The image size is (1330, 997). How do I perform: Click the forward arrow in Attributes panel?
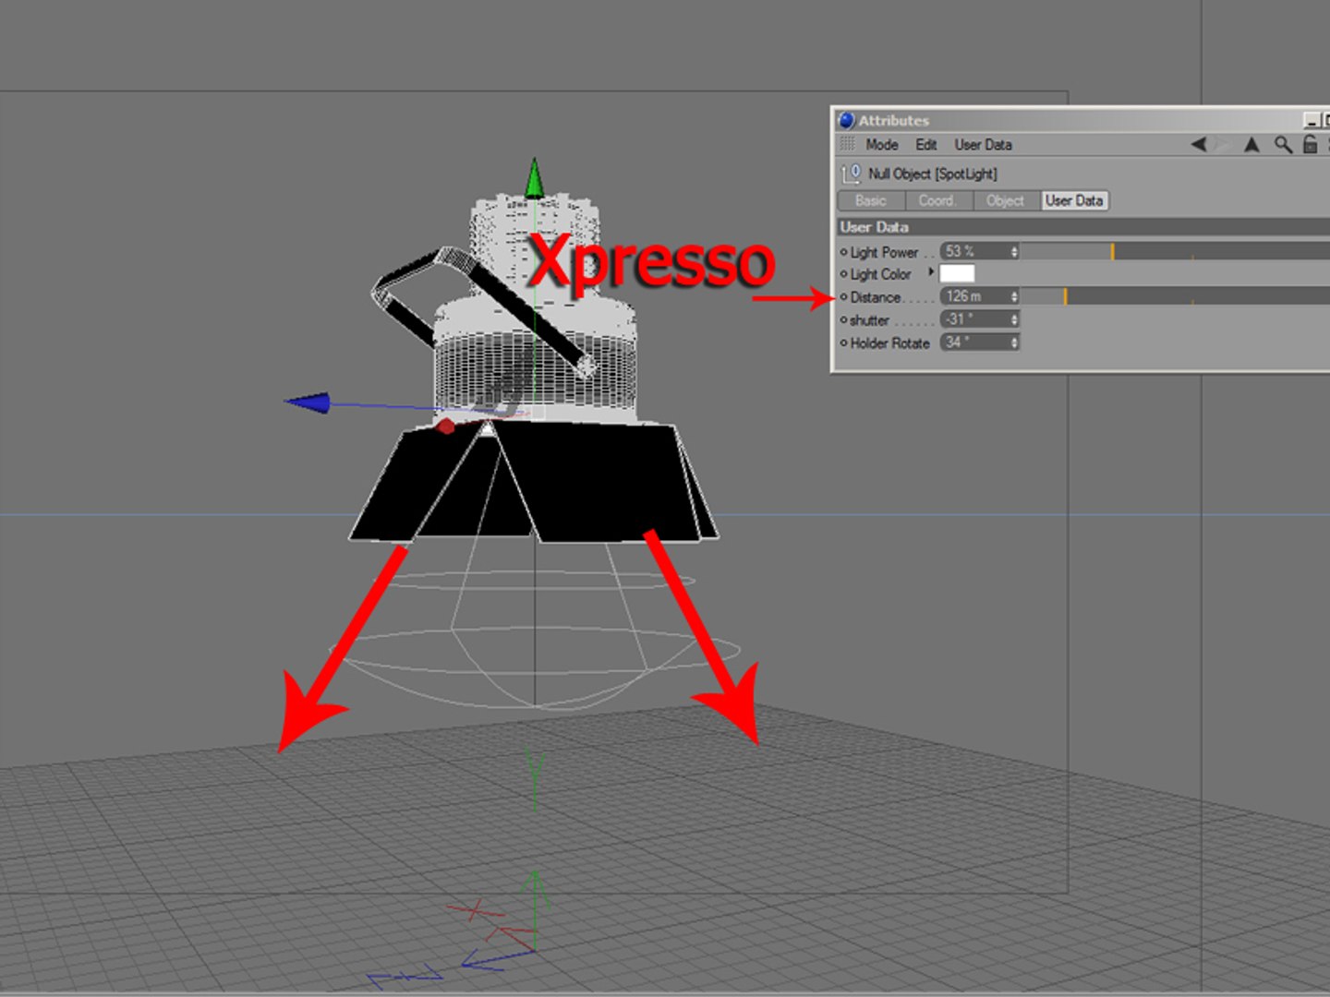click(1223, 144)
